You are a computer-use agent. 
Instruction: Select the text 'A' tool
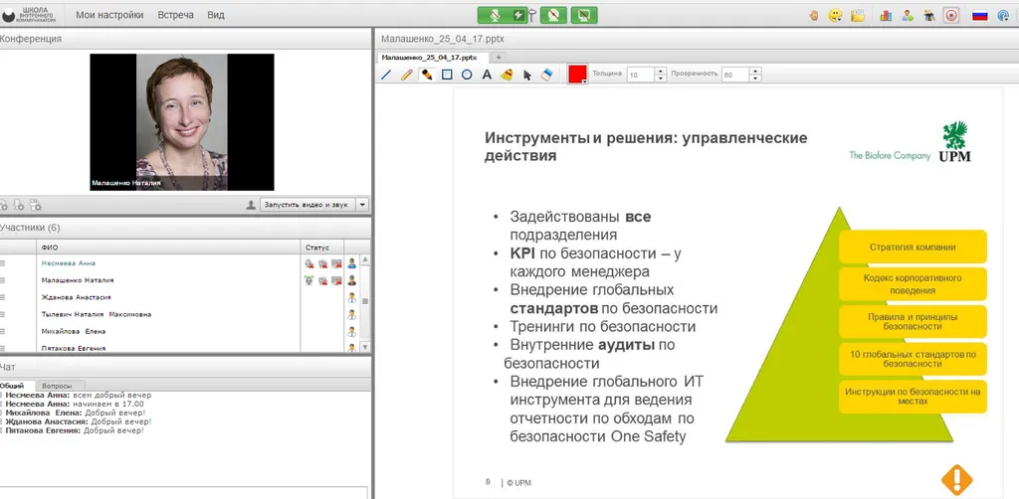487,75
